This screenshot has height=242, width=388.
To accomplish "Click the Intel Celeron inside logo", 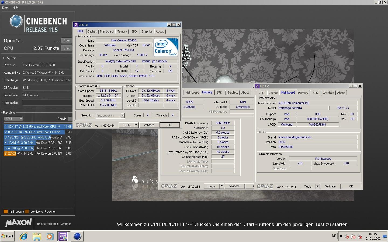I will (x=166, y=47).
